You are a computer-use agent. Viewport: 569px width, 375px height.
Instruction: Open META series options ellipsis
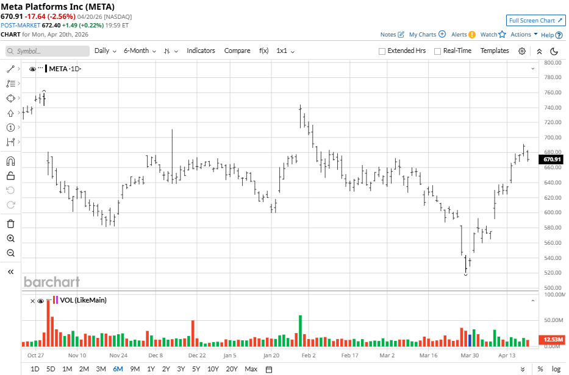(x=40, y=68)
